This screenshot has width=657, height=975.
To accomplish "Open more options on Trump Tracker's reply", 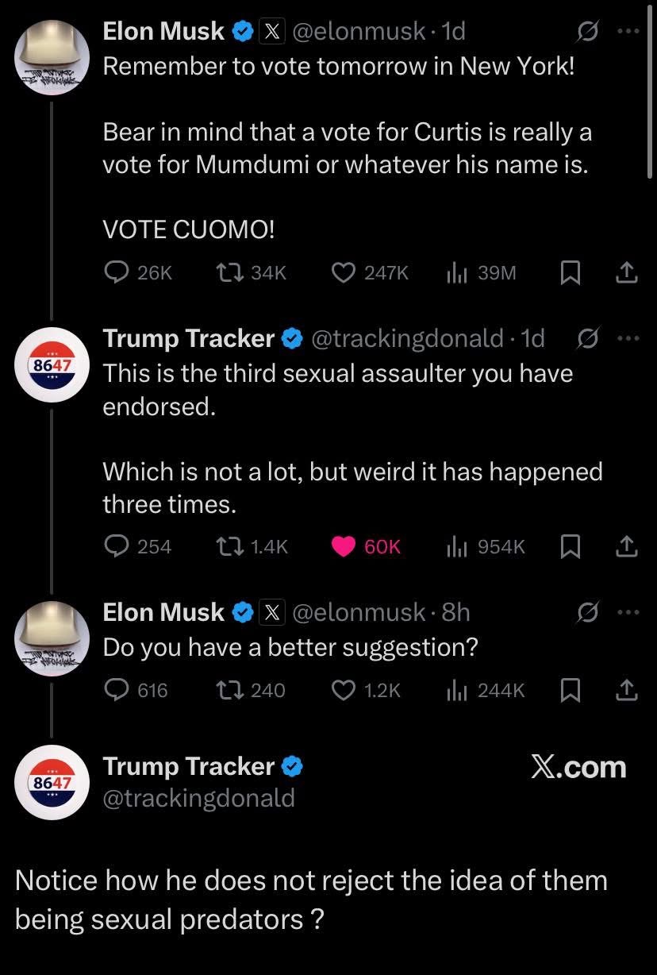I will point(627,338).
